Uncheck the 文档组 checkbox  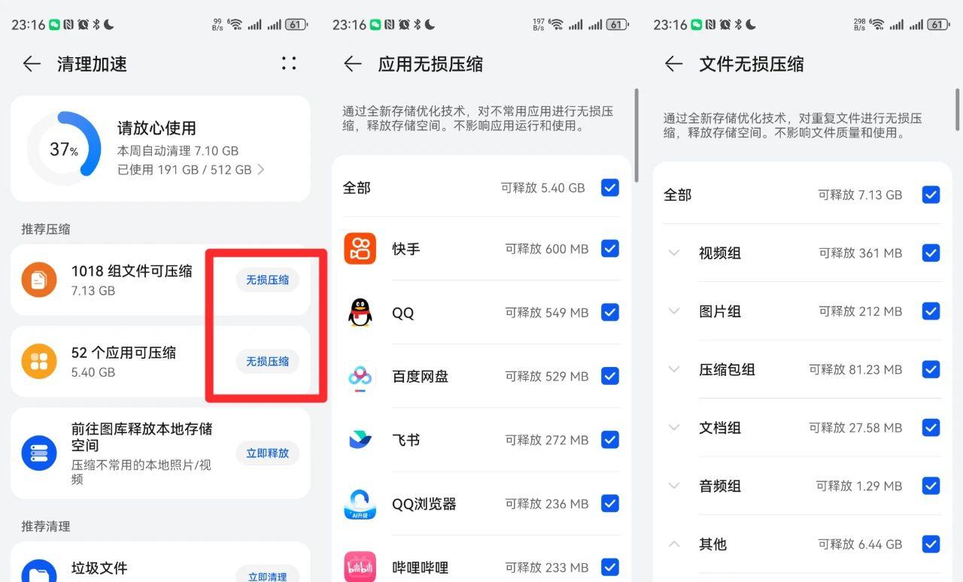(931, 427)
